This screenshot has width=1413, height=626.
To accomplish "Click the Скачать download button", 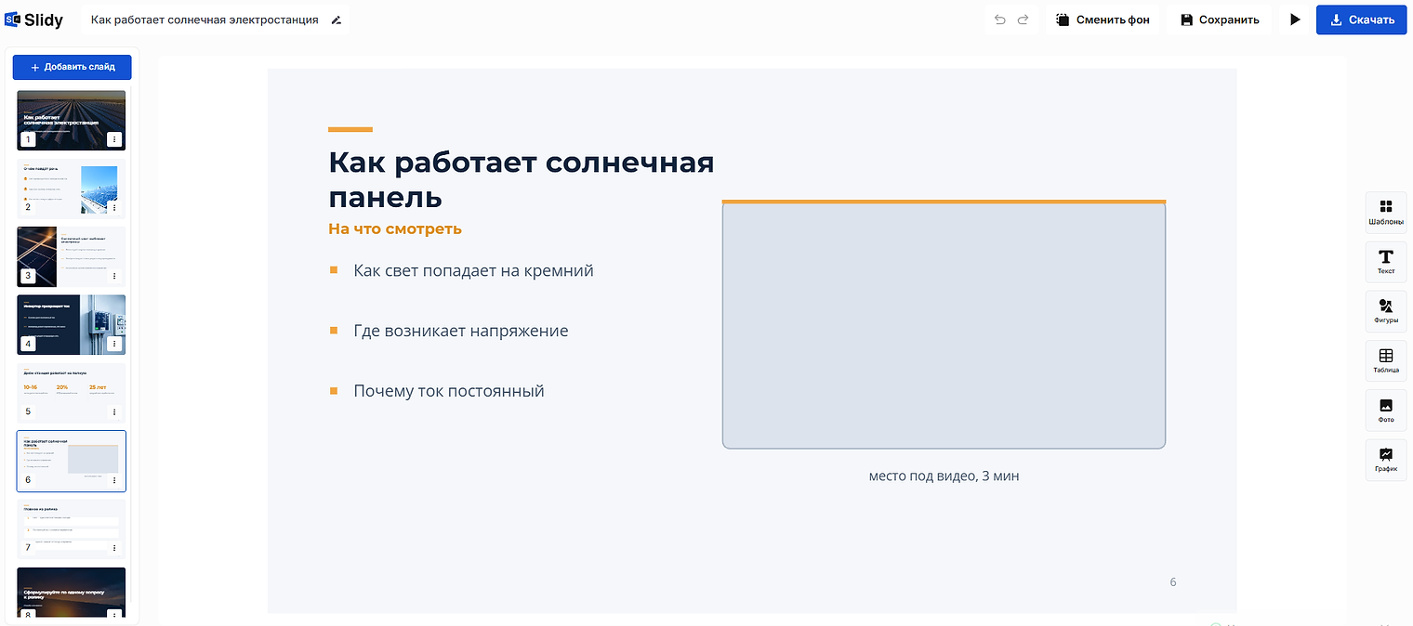I will (1362, 20).
